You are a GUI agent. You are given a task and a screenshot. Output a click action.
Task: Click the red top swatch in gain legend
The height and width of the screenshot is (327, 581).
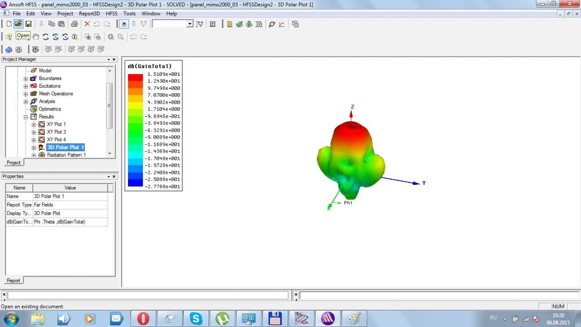click(135, 77)
